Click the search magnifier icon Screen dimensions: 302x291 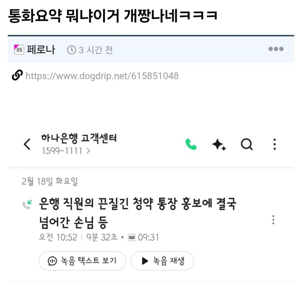point(247,144)
